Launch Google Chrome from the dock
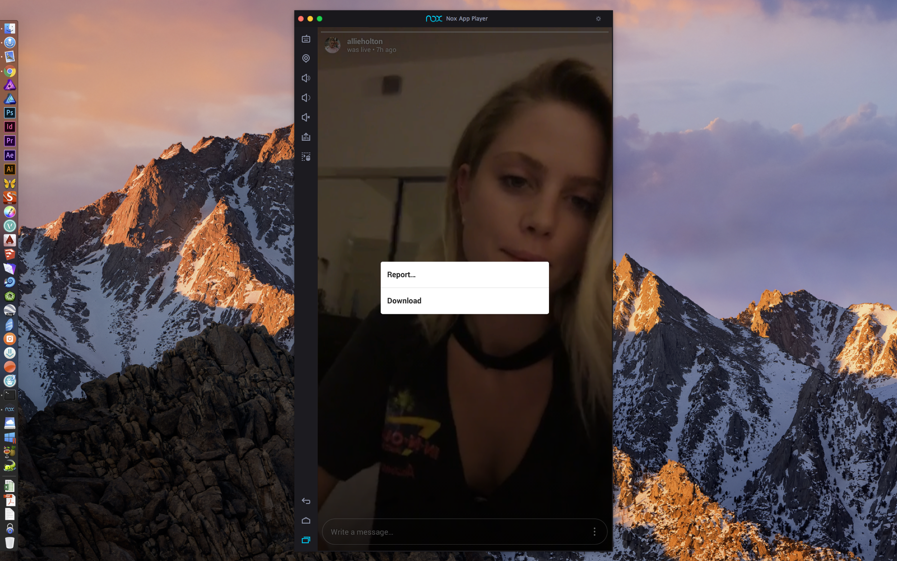 pos(10,72)
